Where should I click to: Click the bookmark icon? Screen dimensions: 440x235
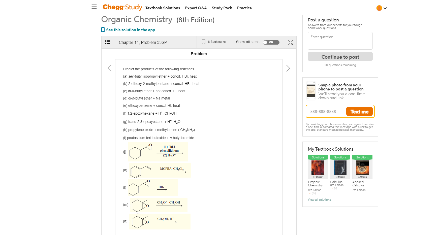204,42
